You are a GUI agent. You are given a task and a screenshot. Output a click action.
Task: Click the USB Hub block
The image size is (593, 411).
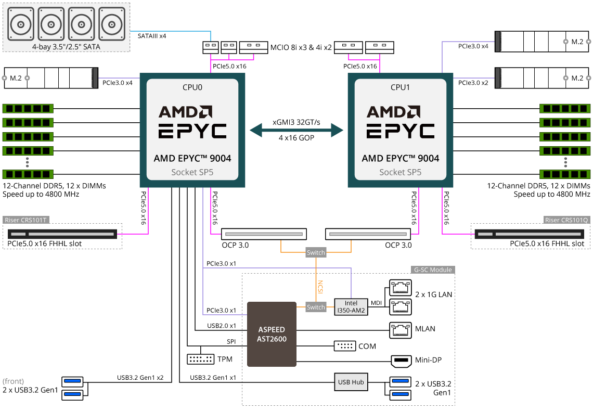tap(351, 382)
